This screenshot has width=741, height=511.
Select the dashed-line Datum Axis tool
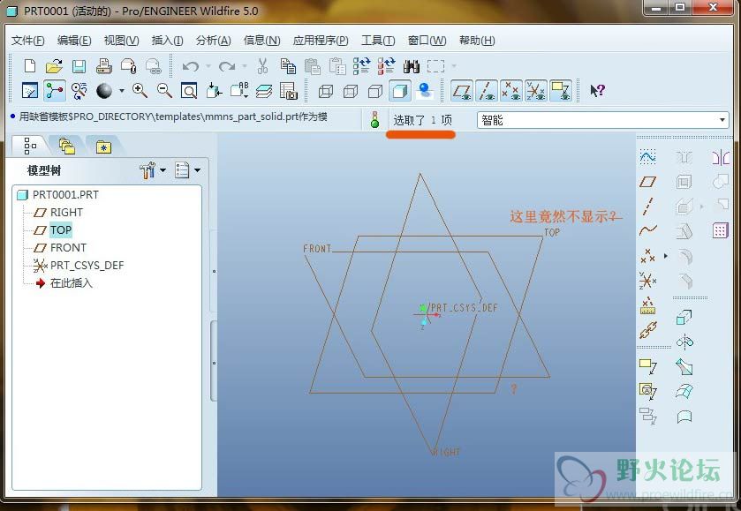click(x=647, y=207)
